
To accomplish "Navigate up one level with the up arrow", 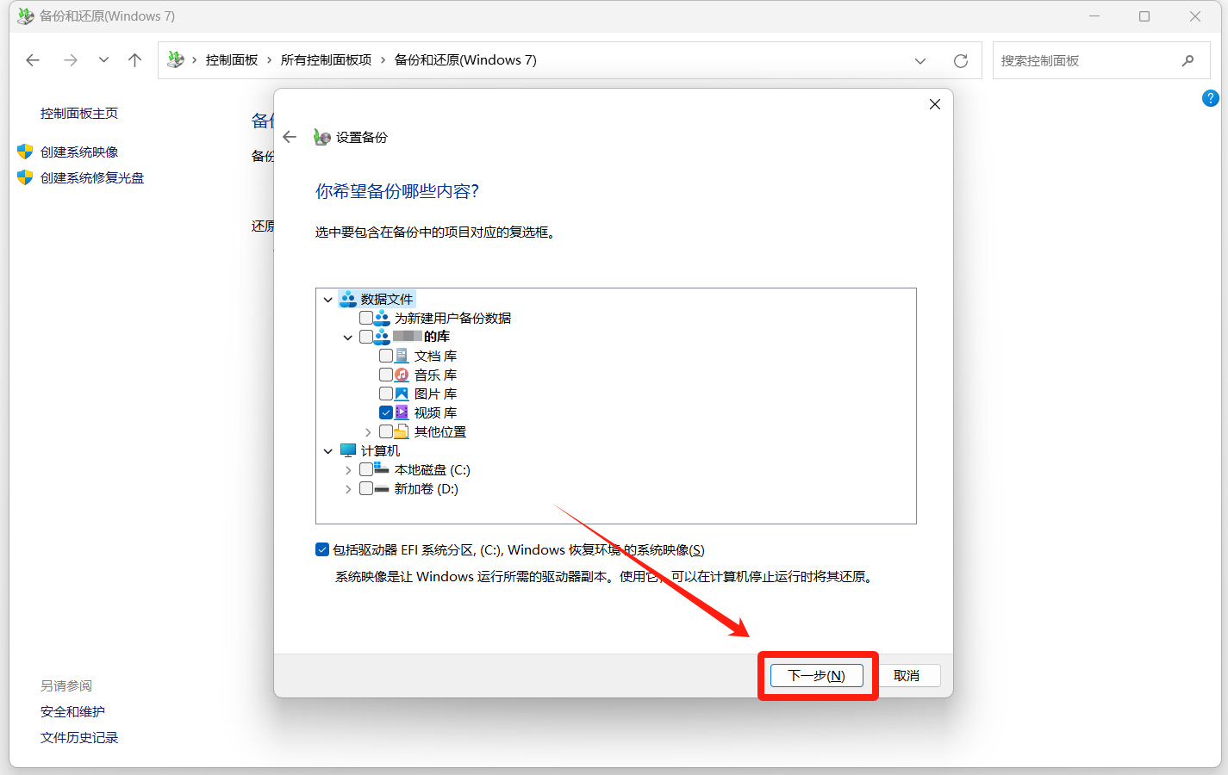I will pos(134,60).
